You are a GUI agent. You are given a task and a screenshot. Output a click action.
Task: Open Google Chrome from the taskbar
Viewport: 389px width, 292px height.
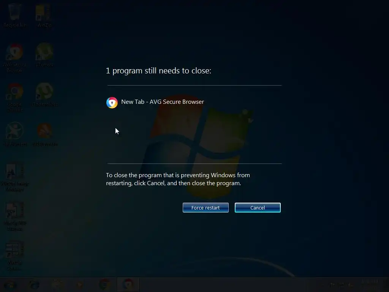click(104, 284)
